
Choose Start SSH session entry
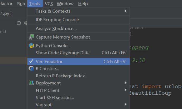point(55,97)
